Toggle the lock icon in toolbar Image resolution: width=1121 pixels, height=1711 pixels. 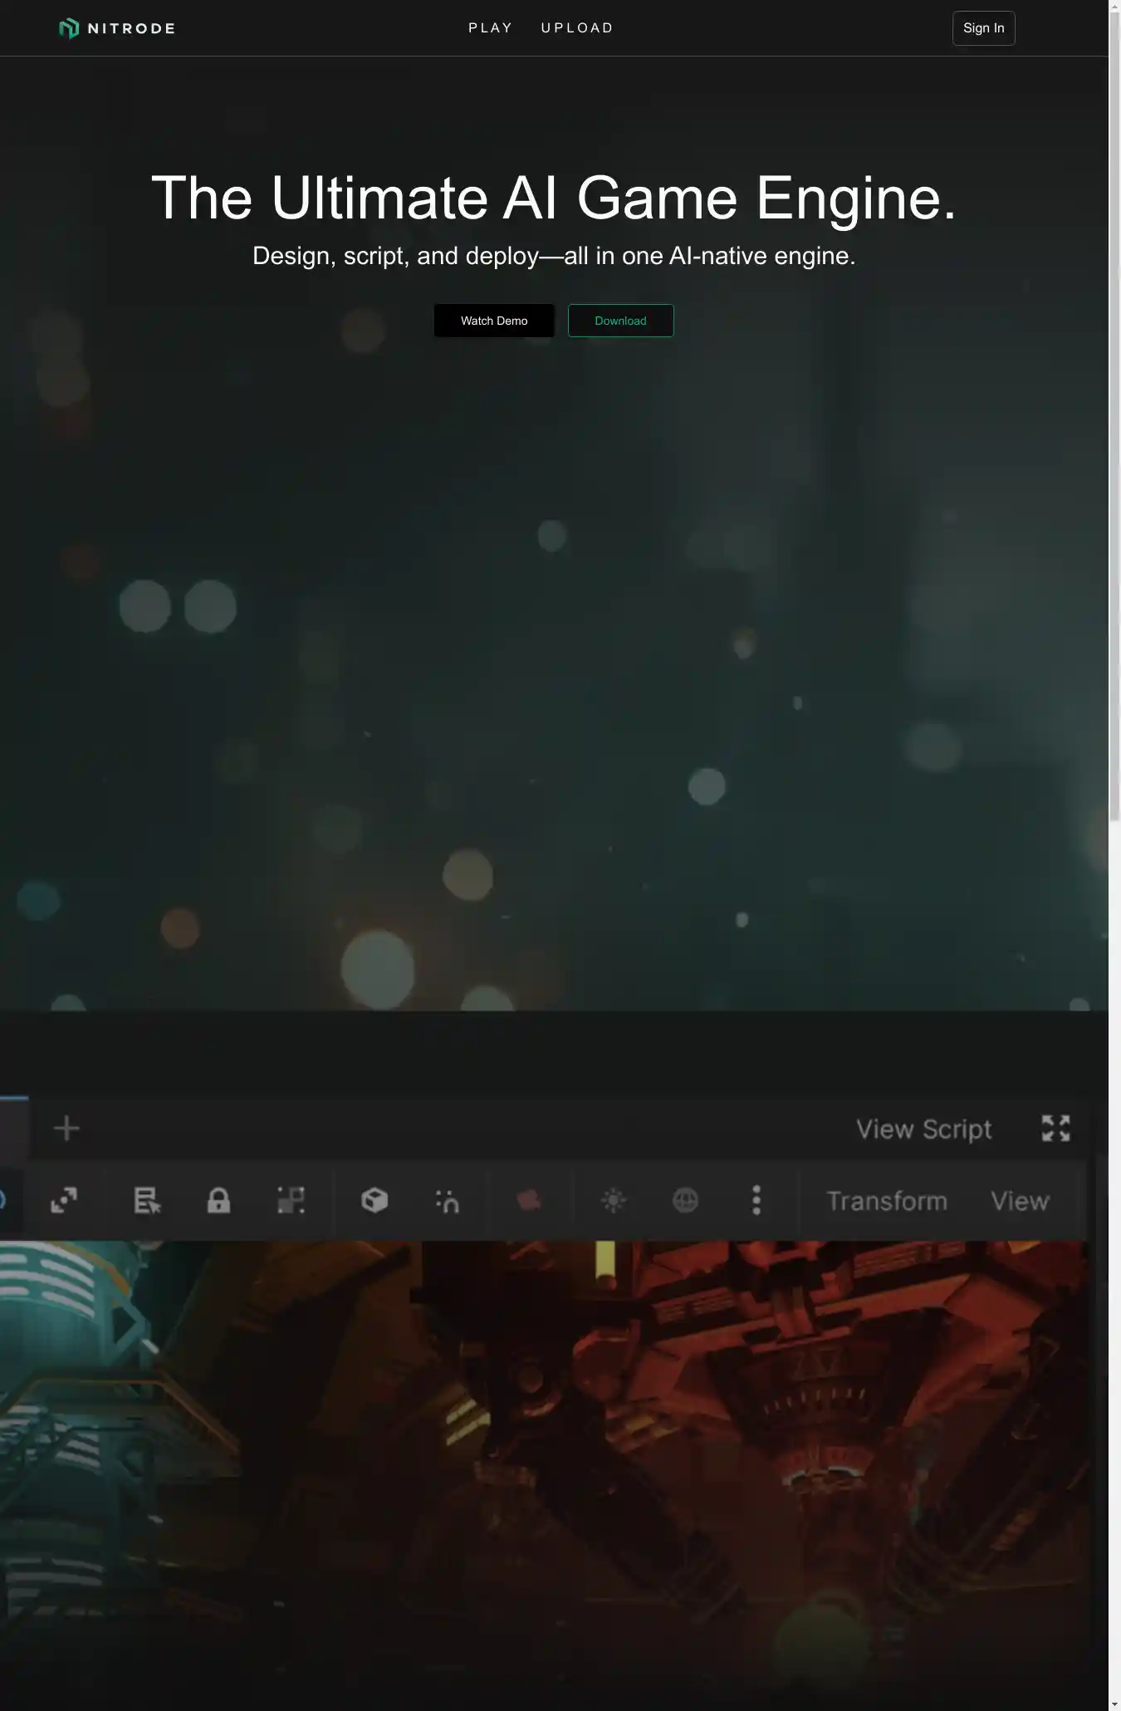(218, 1201)
